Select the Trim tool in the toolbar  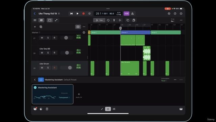[99, 20]
